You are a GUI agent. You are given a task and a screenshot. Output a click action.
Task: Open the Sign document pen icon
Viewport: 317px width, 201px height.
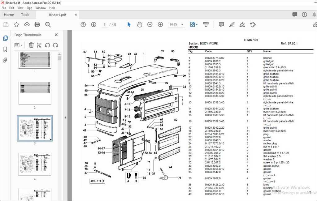242,24
